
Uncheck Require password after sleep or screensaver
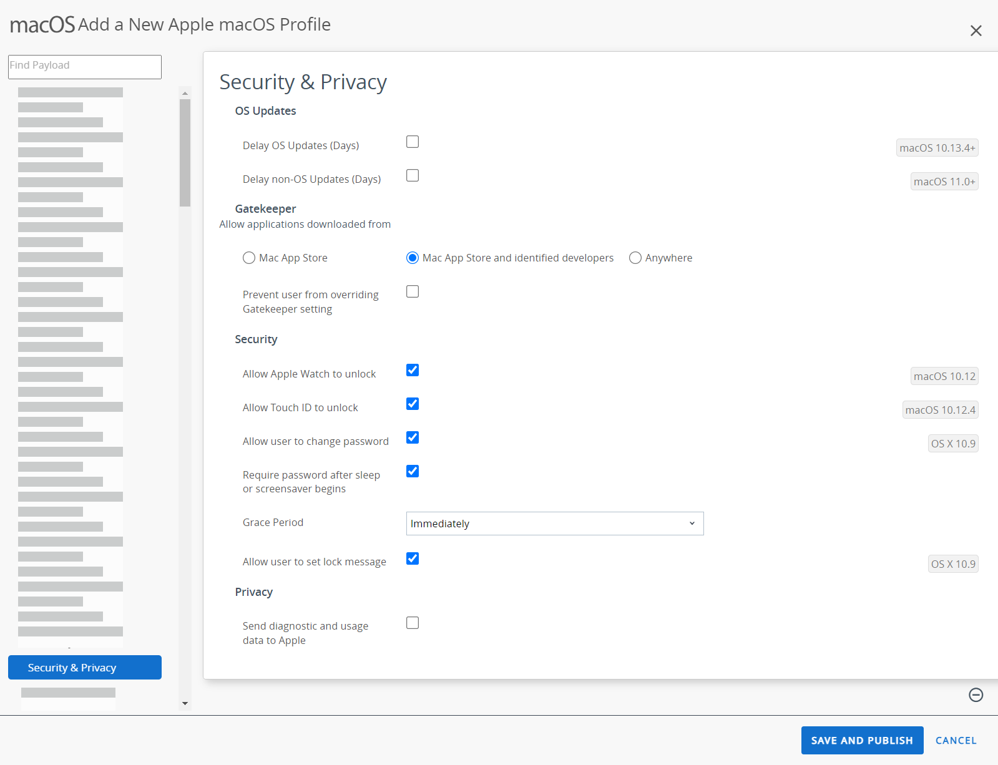tap(413, 471)
